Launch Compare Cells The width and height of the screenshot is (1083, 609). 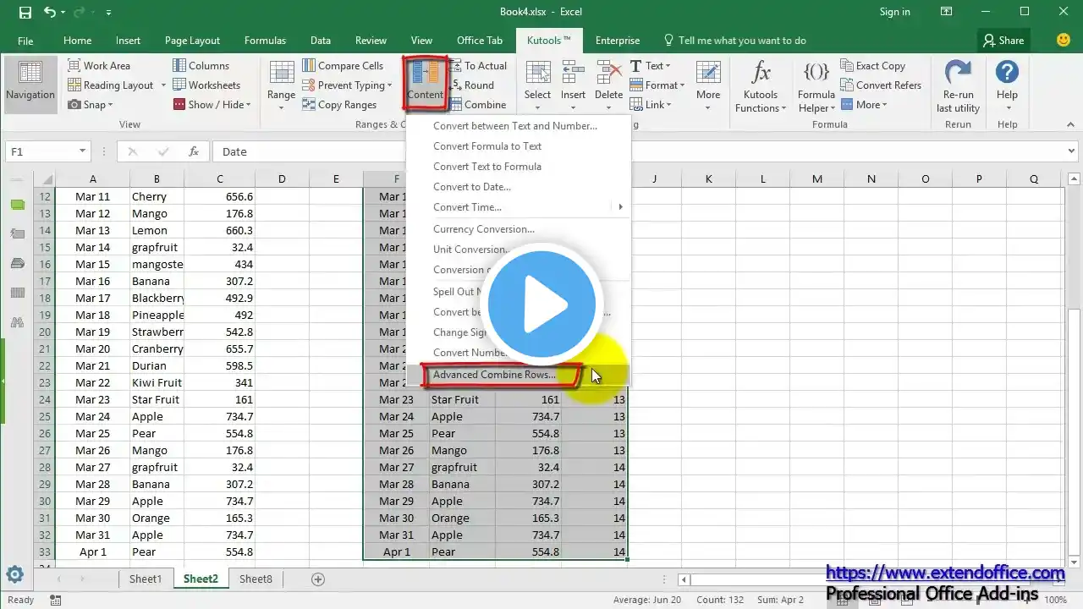click(x=342, y=65)
